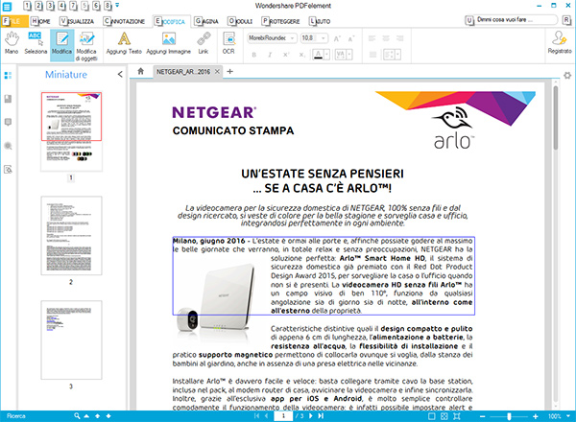Viewport: 576px width, 422px height.
Task: Open character spacing dropdown arrow
Action: 349,55
